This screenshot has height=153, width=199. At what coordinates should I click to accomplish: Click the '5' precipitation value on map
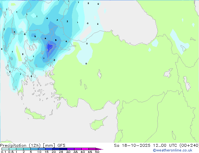coord(35,37)
